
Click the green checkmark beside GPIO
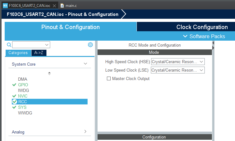pos(14,85)
